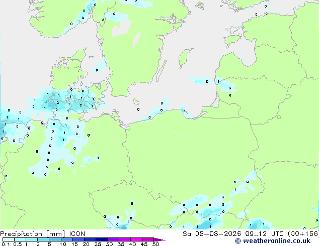This screenshot has width=319, height=246.
Task: Click the forecast date 'Sa 08-08-2026' text
Action: tap(212, 234)
